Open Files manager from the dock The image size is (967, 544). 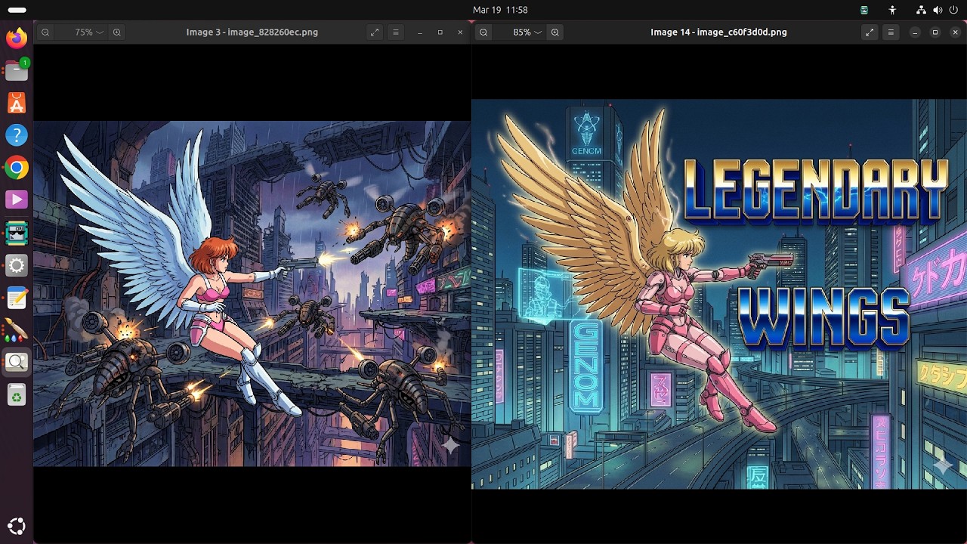click(x=17, y=70)
